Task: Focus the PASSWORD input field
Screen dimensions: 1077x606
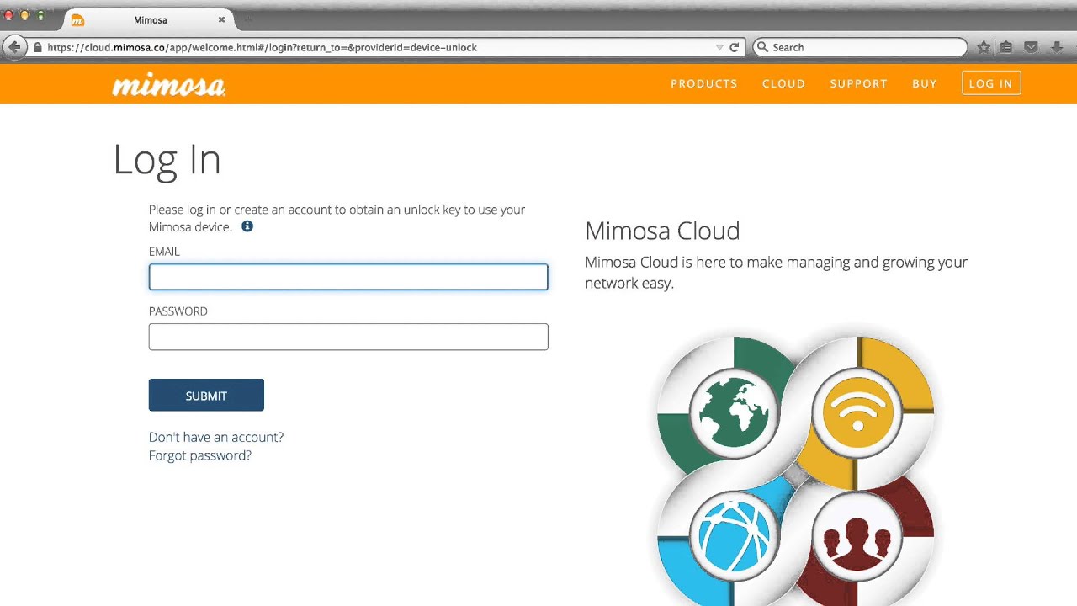Action: [348, 337]
